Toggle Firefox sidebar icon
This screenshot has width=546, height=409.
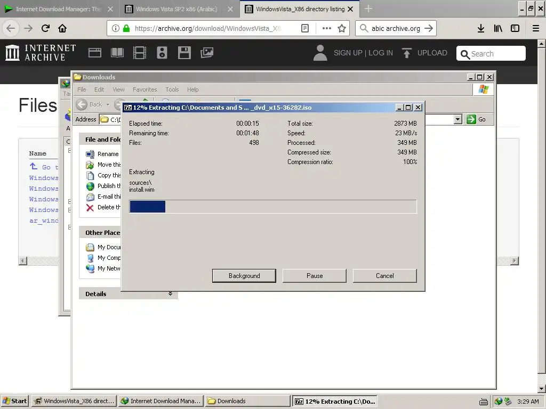coord(515,28)
